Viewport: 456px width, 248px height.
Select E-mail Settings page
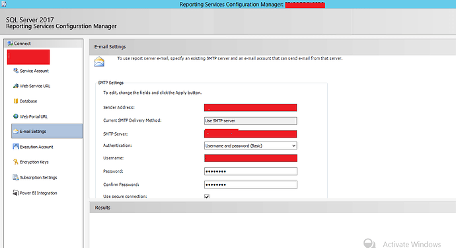pos(47,131)
